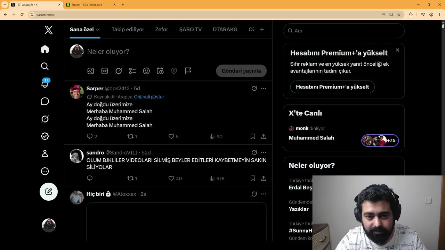This screenshot has height=250, width=445.
Task: Open a new browser tab
Action: (123, 5)
